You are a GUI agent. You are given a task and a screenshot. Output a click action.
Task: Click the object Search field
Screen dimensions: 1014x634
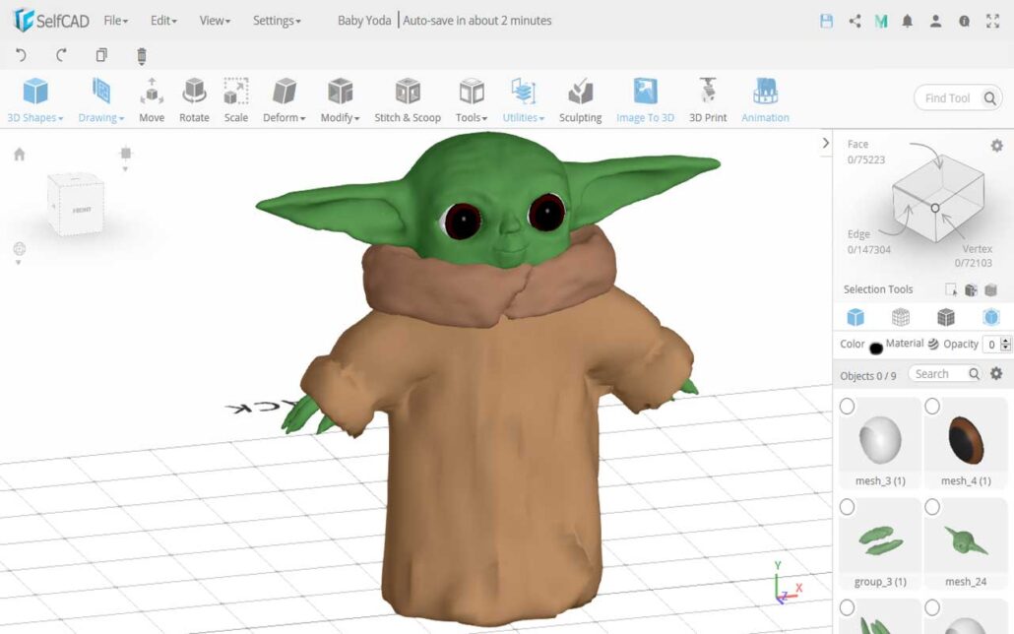(943, 374)
